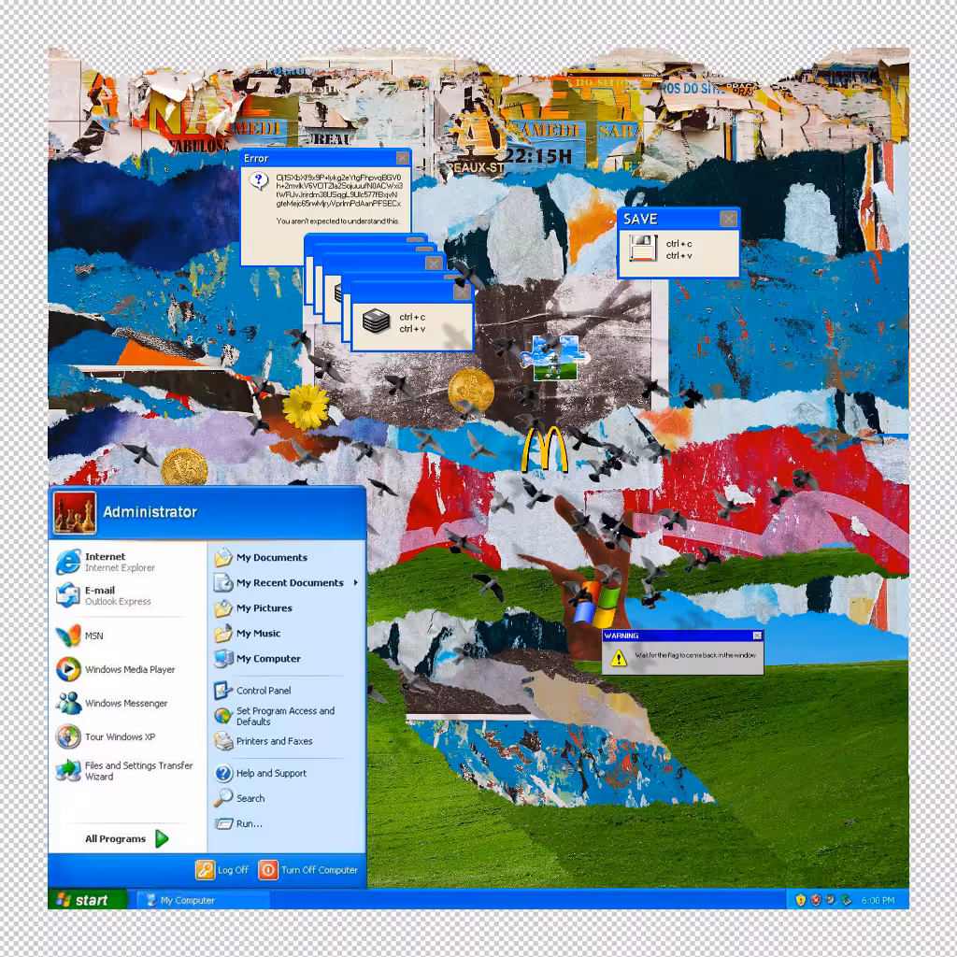This screenshot has width=957, height=957.
Task: Click round blue tray icon beside red shield
Action: [x=831, y=900]
